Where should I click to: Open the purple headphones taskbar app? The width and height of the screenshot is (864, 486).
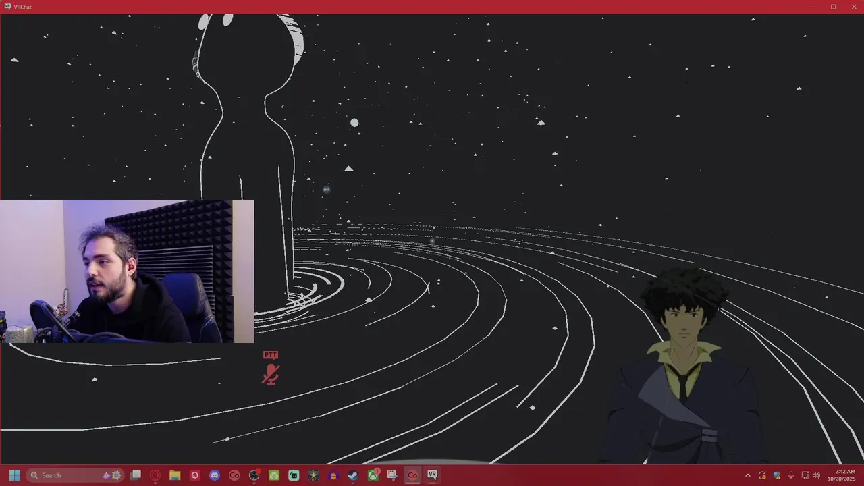coord(333,475)
